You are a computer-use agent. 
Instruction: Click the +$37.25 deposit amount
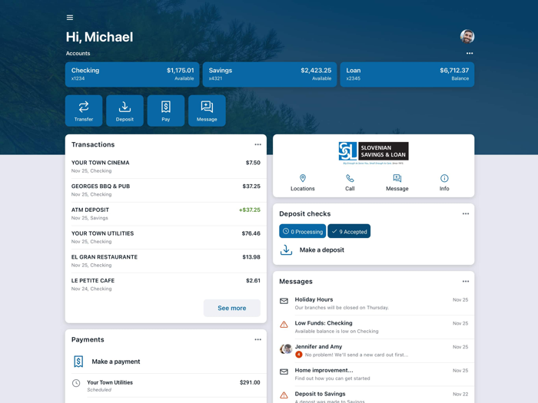pos(250,210)
